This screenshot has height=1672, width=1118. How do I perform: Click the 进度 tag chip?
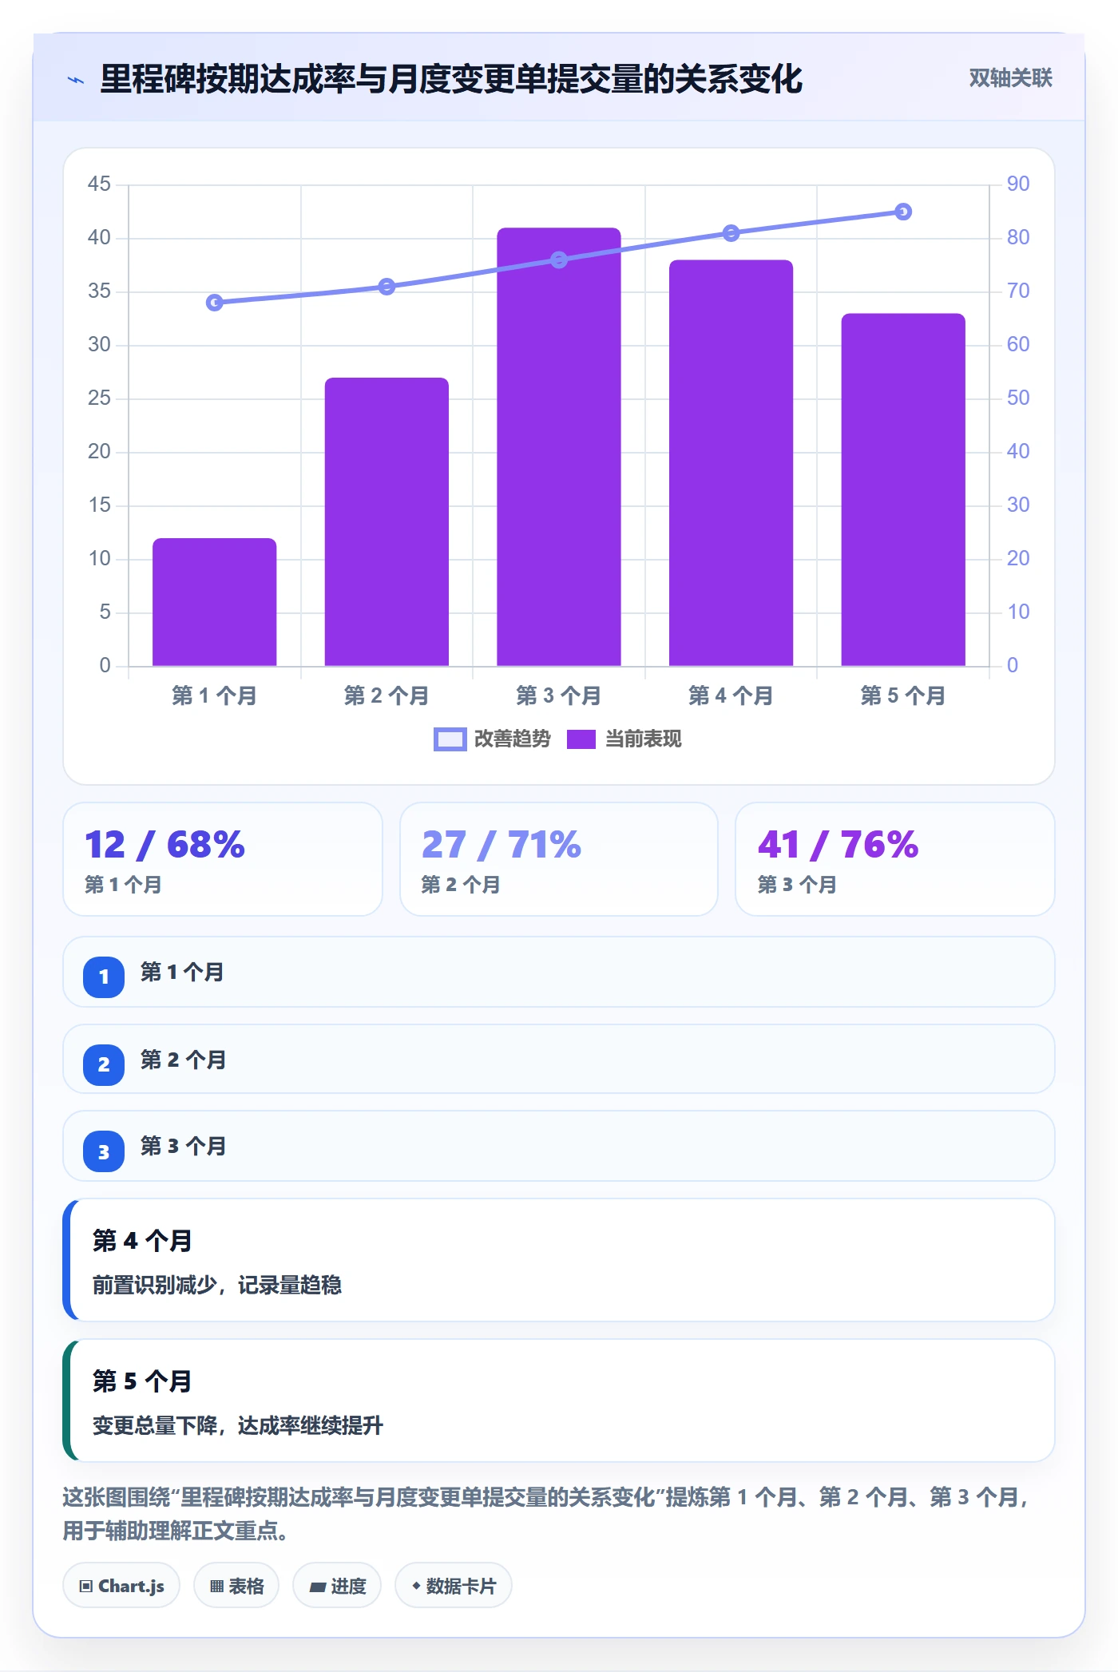(x=337, y=1586)
